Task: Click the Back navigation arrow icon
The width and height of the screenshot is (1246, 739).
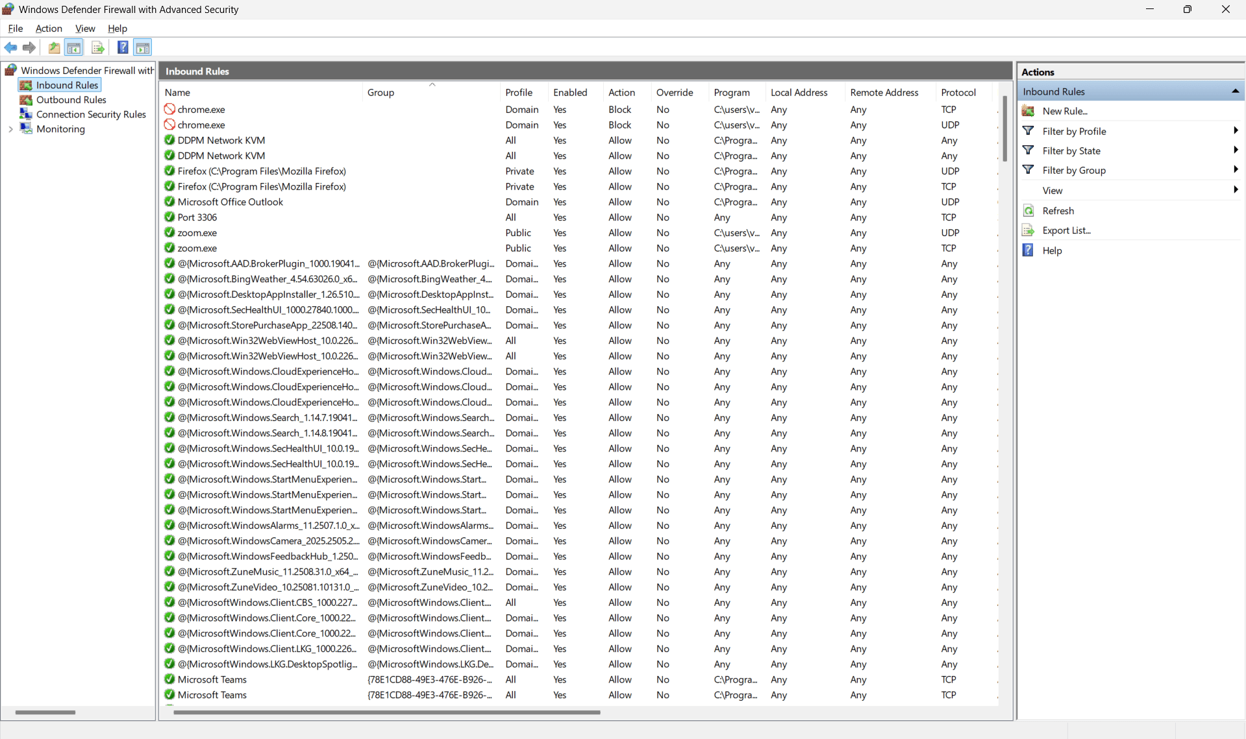Action: [10, 47]
